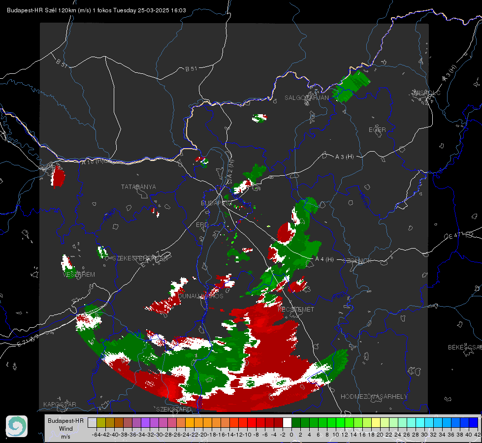Choose the yellow swatch between 18 and 20

coord(376,422)
